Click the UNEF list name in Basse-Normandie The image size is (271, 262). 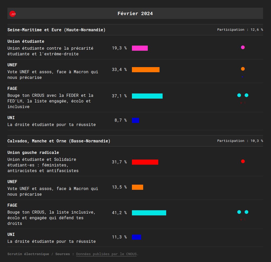click(x=12, y=182)
